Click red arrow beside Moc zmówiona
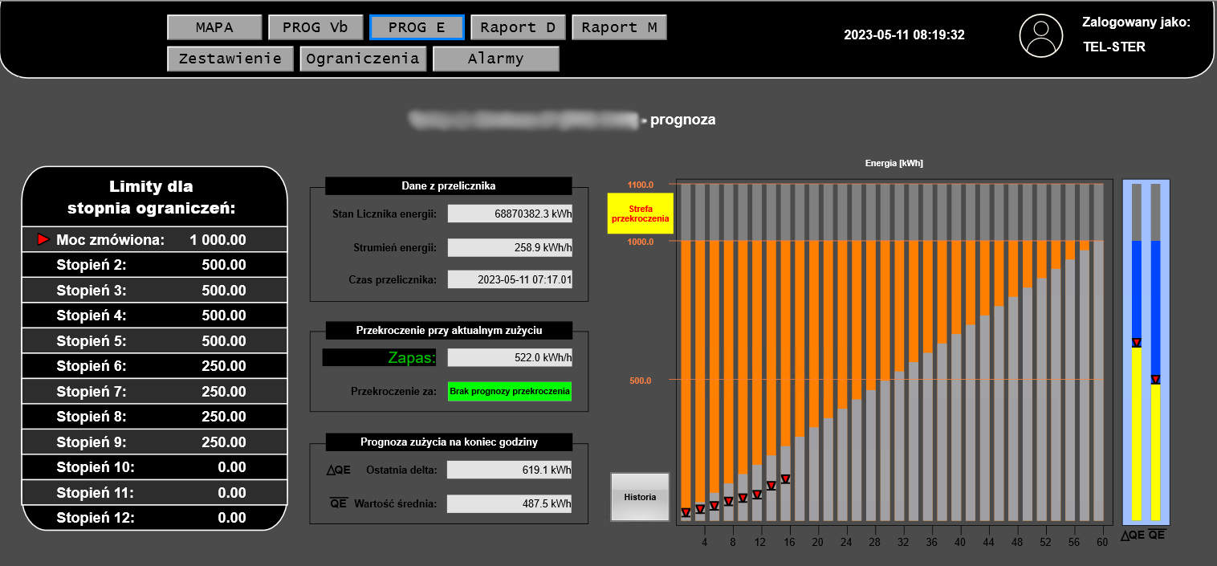The height and width of the screenshot is (566, 1217). [43, 239]
